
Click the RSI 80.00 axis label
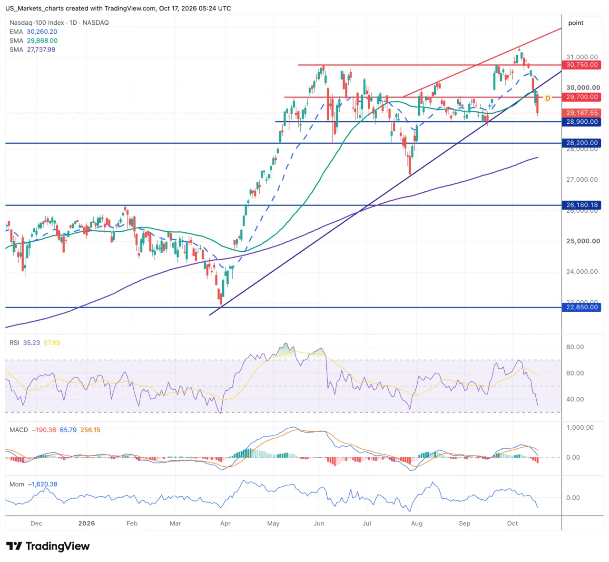(x=575, y=347)
